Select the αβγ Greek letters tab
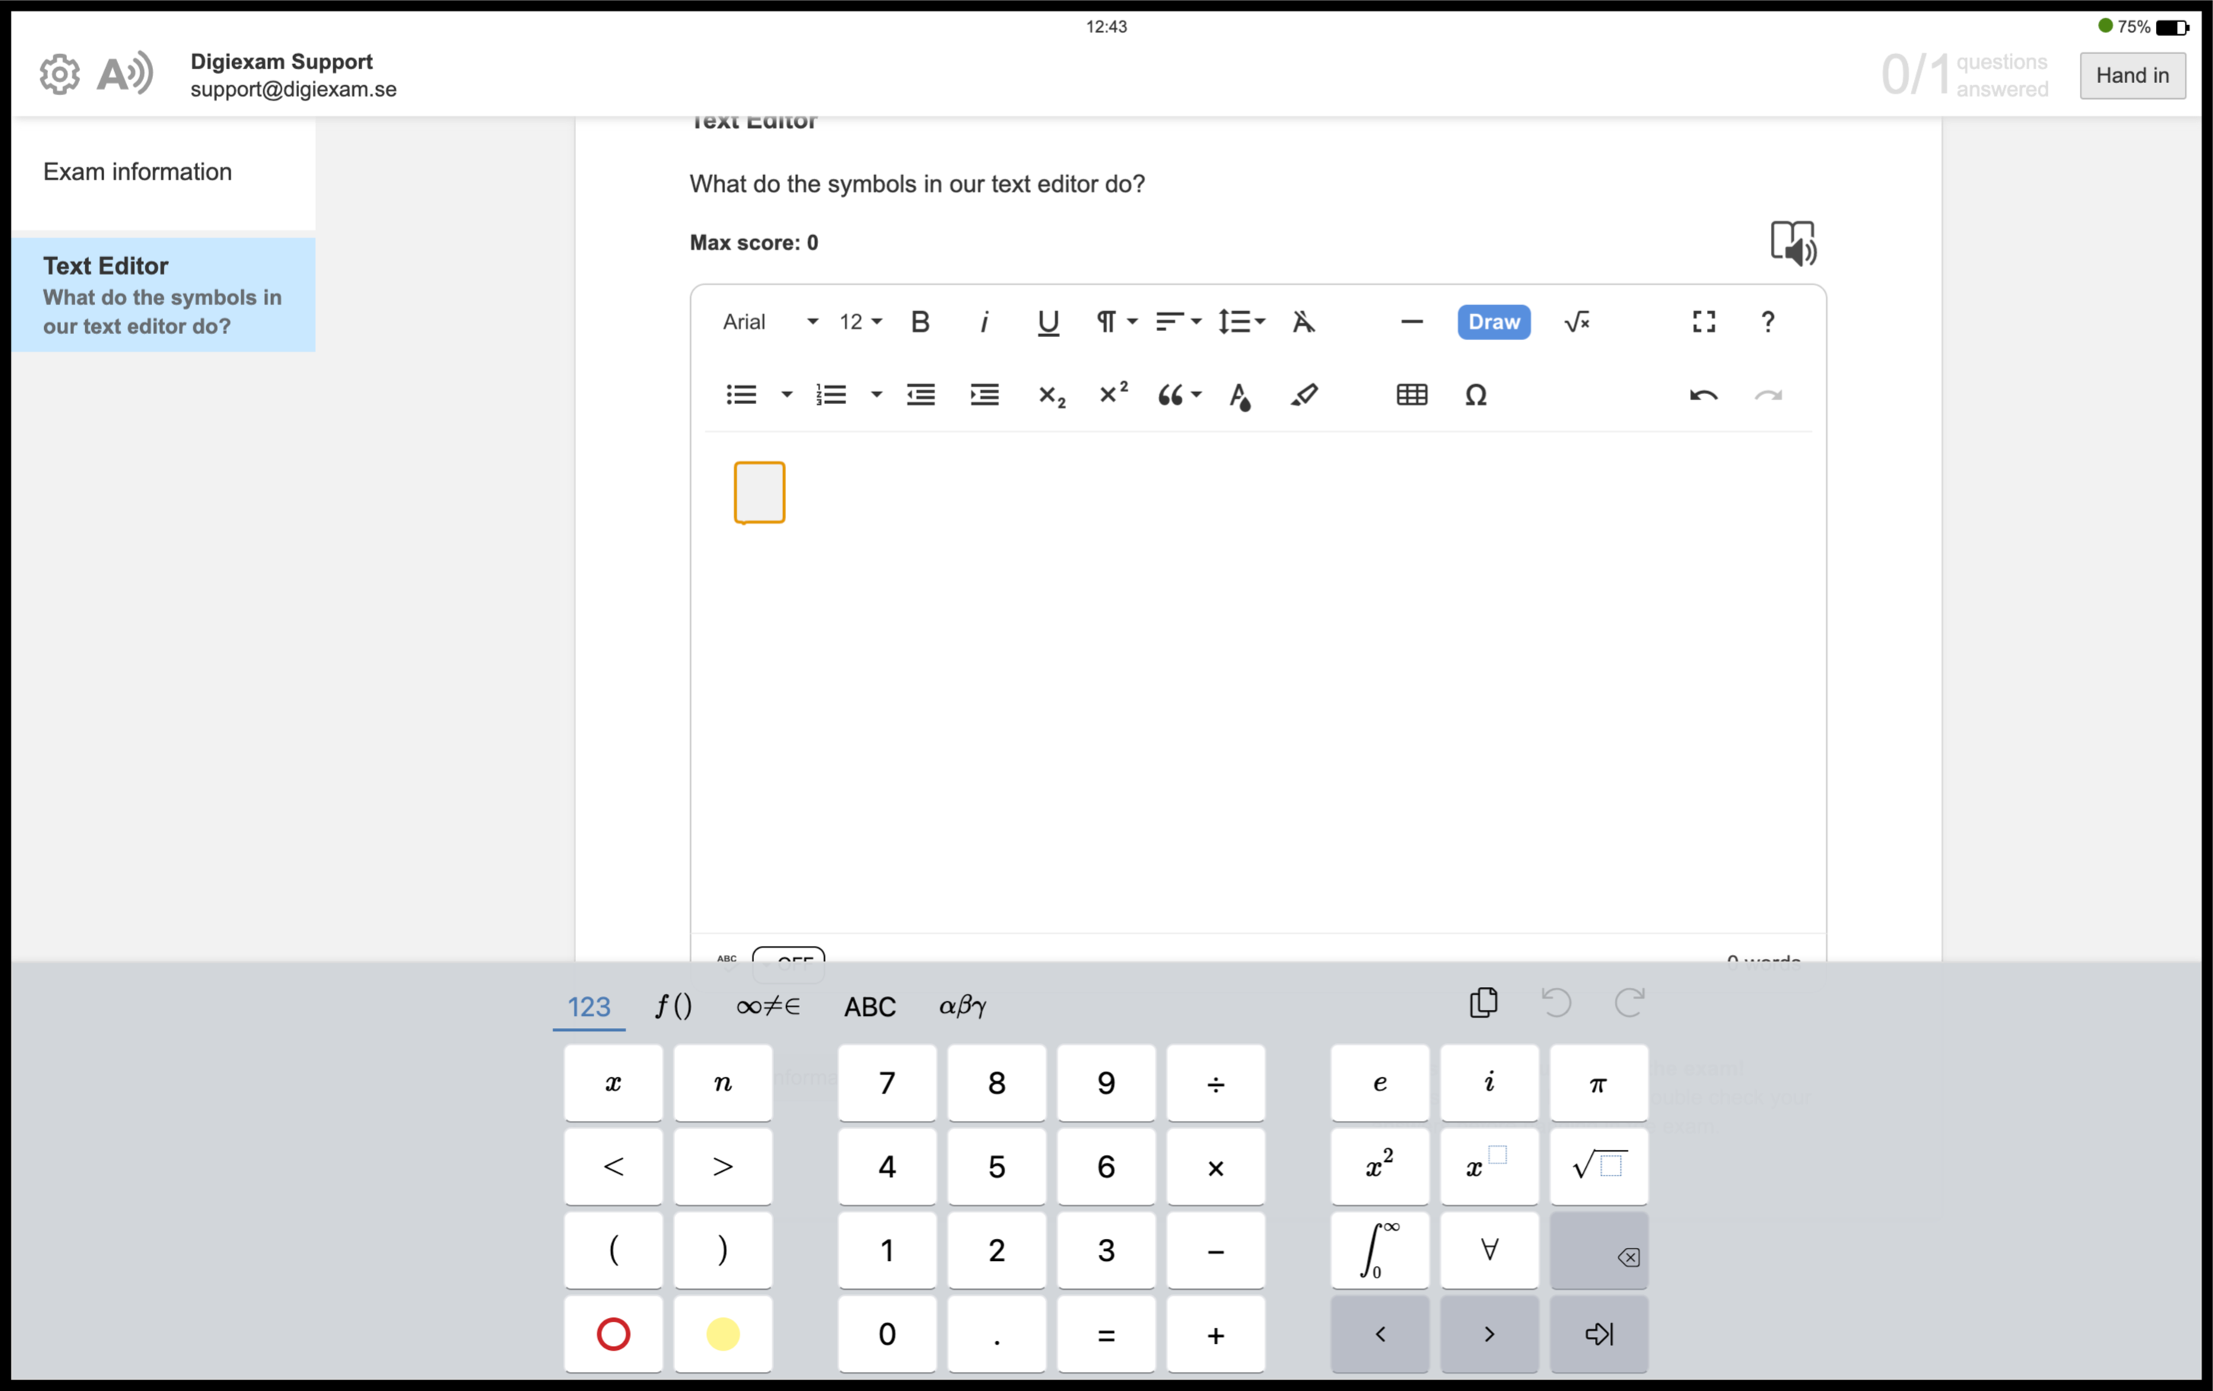2213x1391 pixels. click(x=962, y=1007)
